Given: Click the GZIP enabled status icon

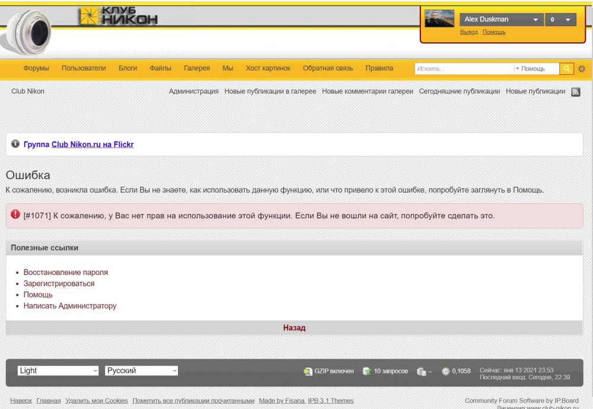Looking at the screenshot, I should point(308,371).
